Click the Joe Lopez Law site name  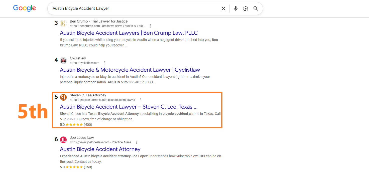point(82,138)
